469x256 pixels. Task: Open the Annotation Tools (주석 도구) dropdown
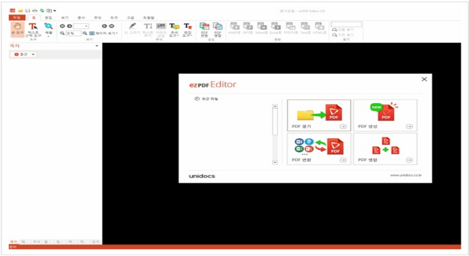tap(174, 29)
